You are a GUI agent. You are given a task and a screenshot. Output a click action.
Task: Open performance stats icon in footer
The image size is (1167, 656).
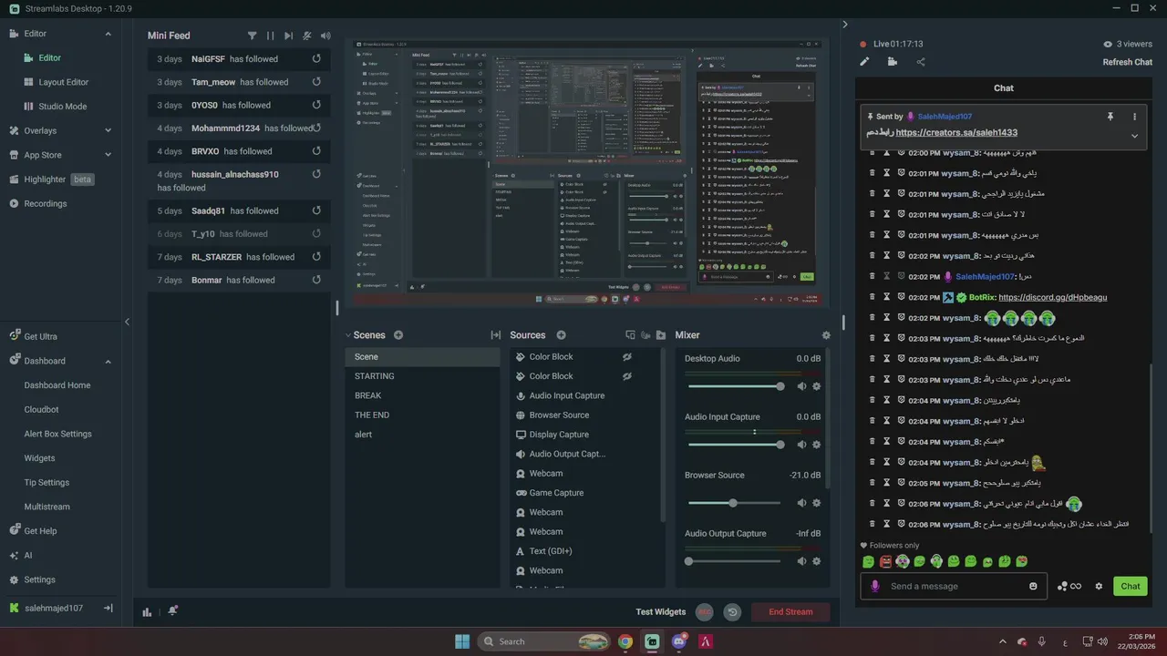tap(147, 611)
